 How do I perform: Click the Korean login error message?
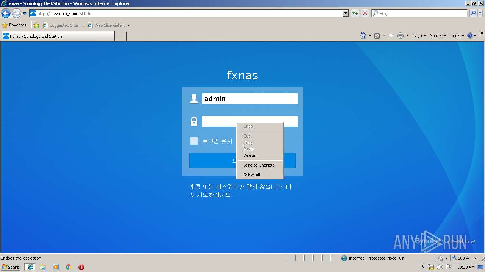pyautogui.click(x=241, y=191)
